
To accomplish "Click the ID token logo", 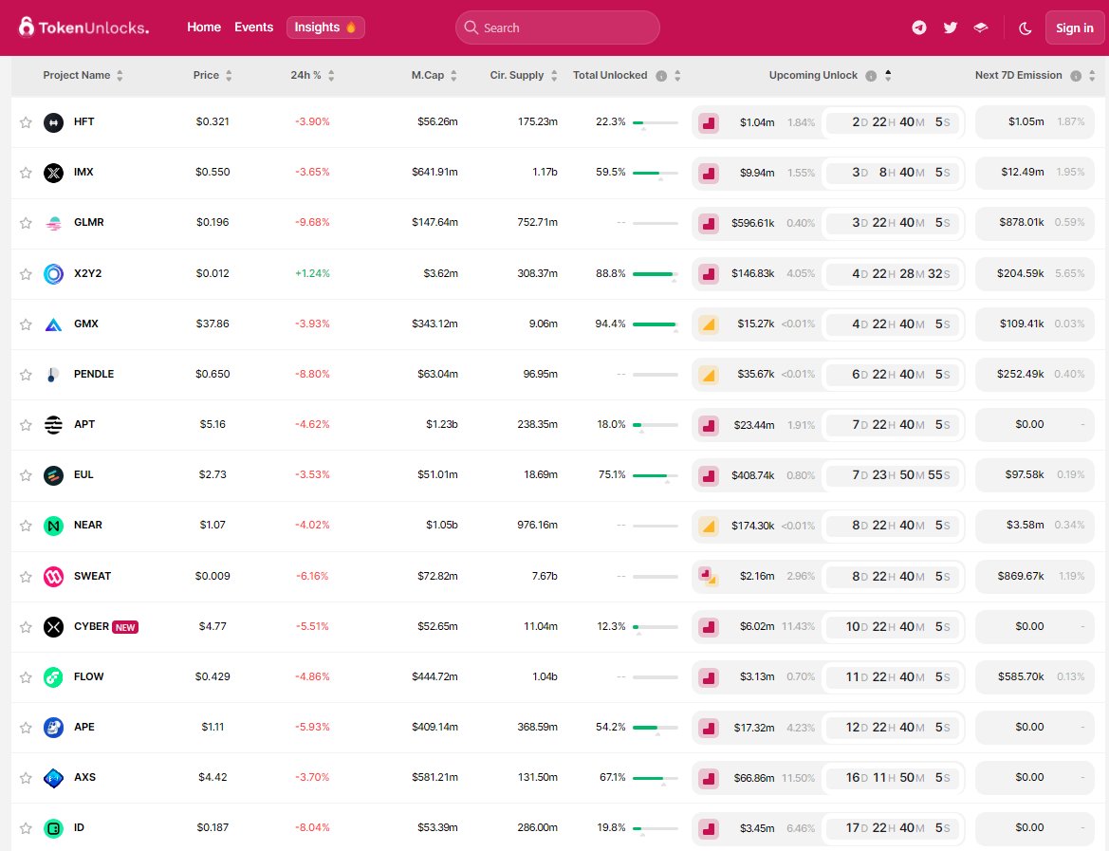I will pos(54,827).
